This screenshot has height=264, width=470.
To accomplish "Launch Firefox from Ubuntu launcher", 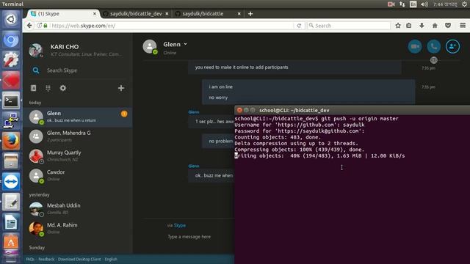I will click(x=11, y=141).
